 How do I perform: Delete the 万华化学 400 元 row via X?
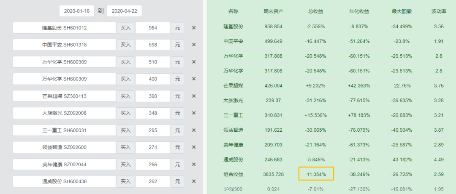click(x=194, y=79)
